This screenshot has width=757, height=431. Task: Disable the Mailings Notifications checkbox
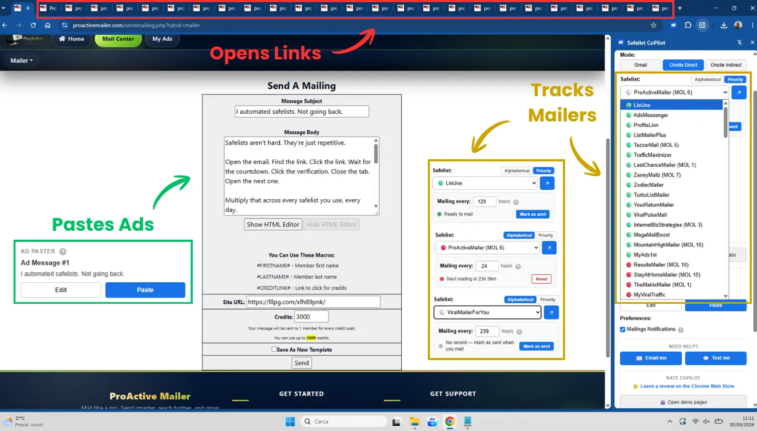(x=623, y=330)
